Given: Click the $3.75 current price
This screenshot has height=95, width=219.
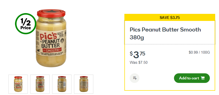Looking at the screenshot, I should click(137, 55).
